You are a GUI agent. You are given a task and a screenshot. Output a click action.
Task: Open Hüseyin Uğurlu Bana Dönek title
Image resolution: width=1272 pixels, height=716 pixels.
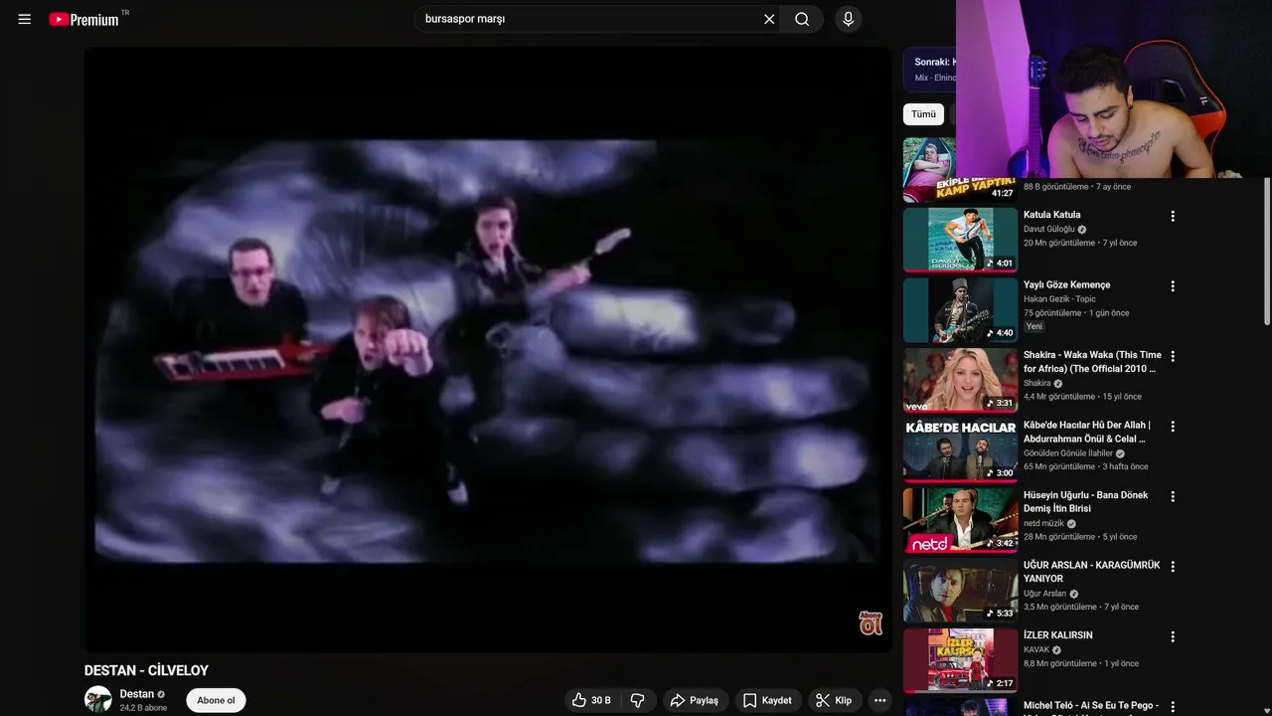pos(1085,501)
